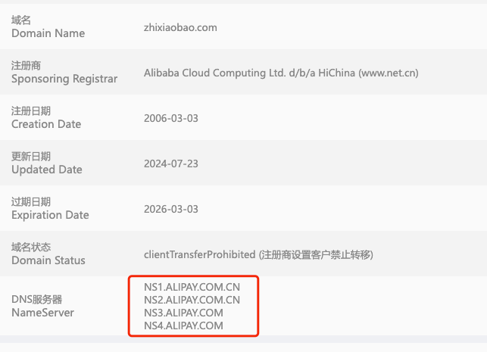This screenshot has width=487, height=352.
Task: Select the NS2.ALIPAY.COM.CN nameserver entry
Action: (x=192, y=300)
